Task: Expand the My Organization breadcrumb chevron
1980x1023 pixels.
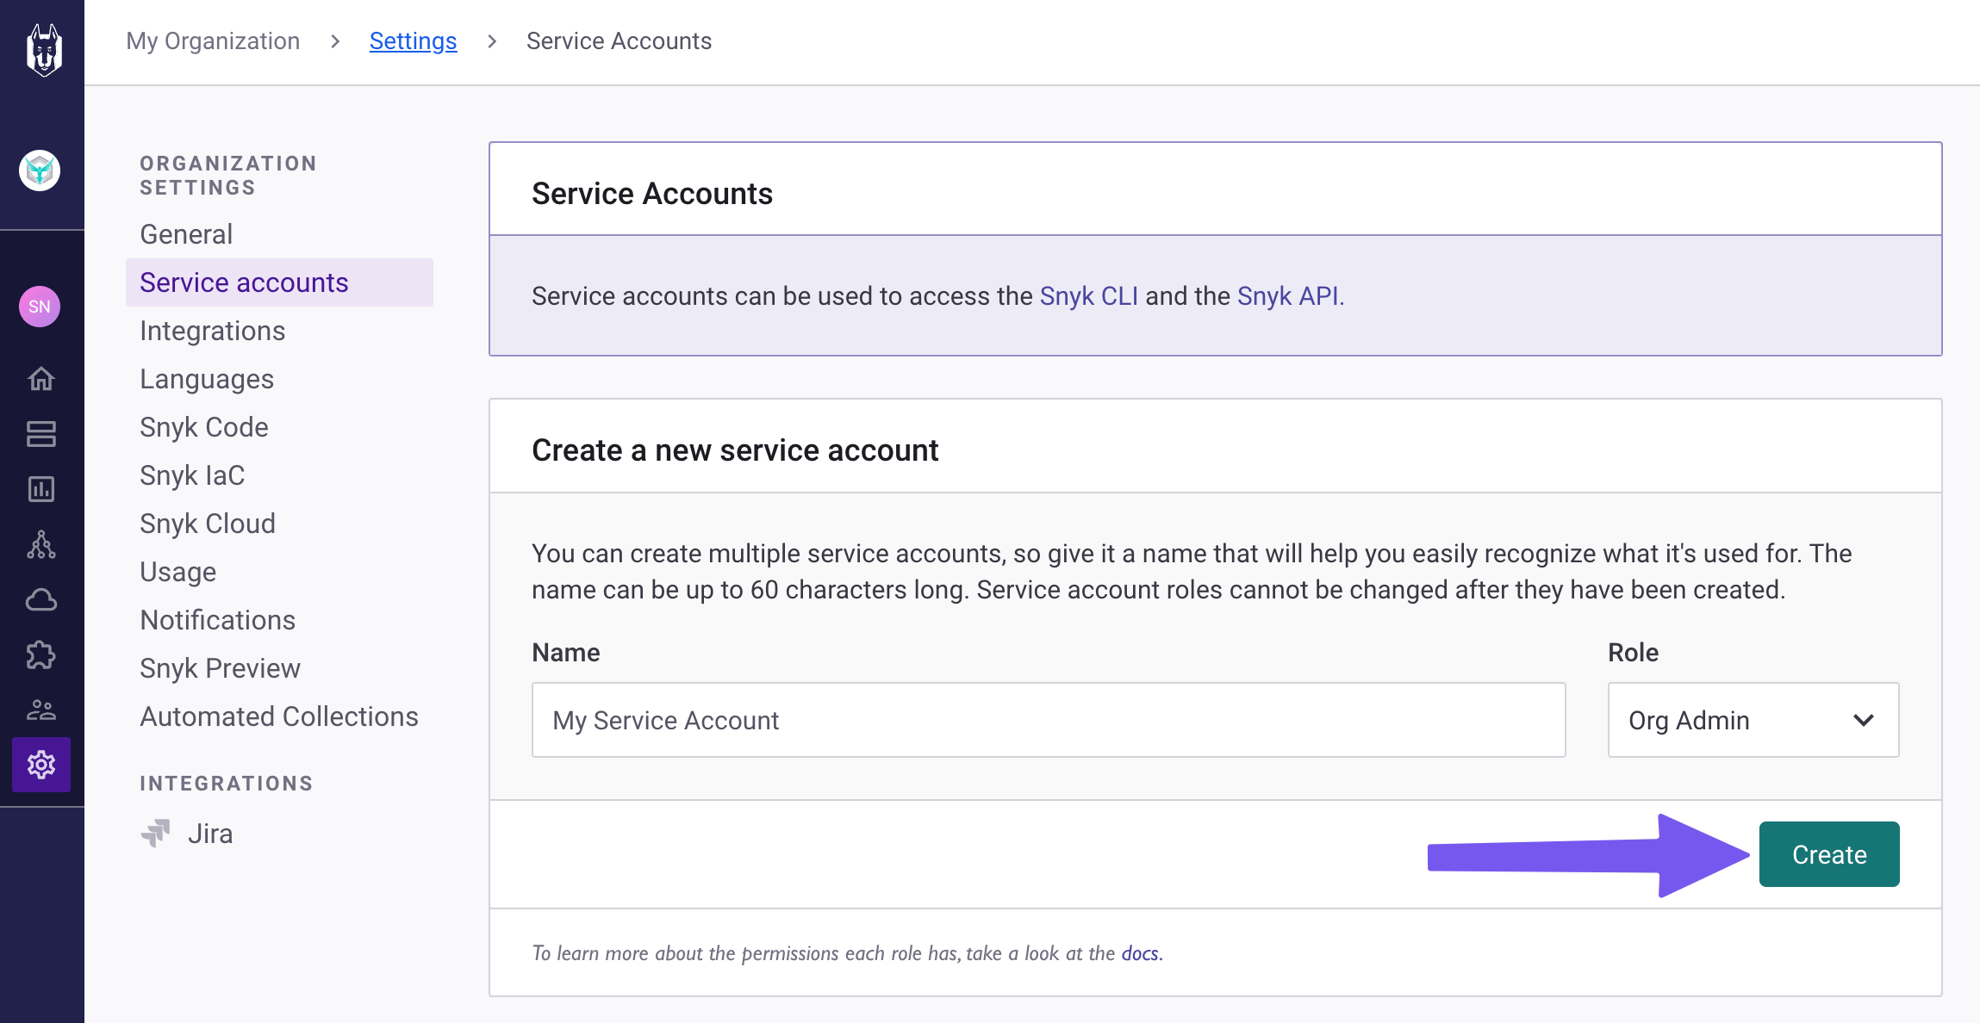Action: pyautogui.click(x=334, y=40)
